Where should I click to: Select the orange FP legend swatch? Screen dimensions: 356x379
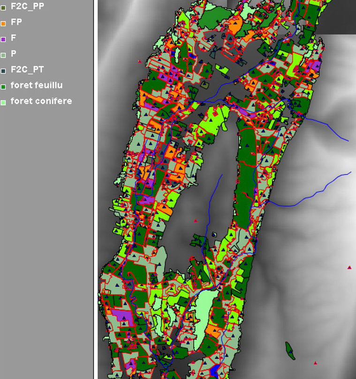point(3,23)
